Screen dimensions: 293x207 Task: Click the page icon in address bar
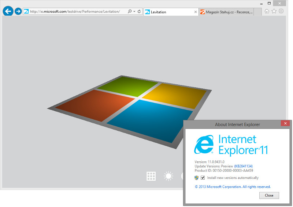point(26,12)
